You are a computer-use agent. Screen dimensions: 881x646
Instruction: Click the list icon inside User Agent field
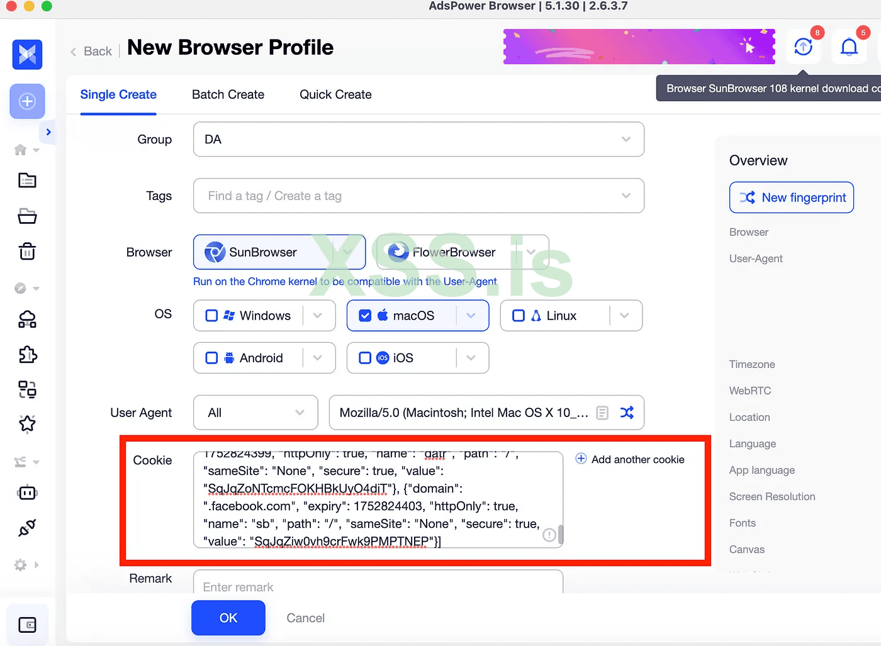tap(602, 413)
